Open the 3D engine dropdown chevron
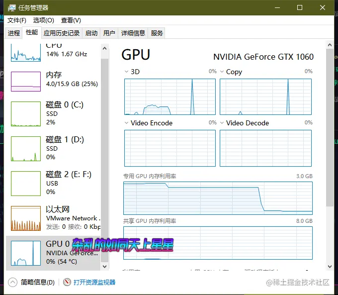 pyautogui.click(x=126, y=72)
